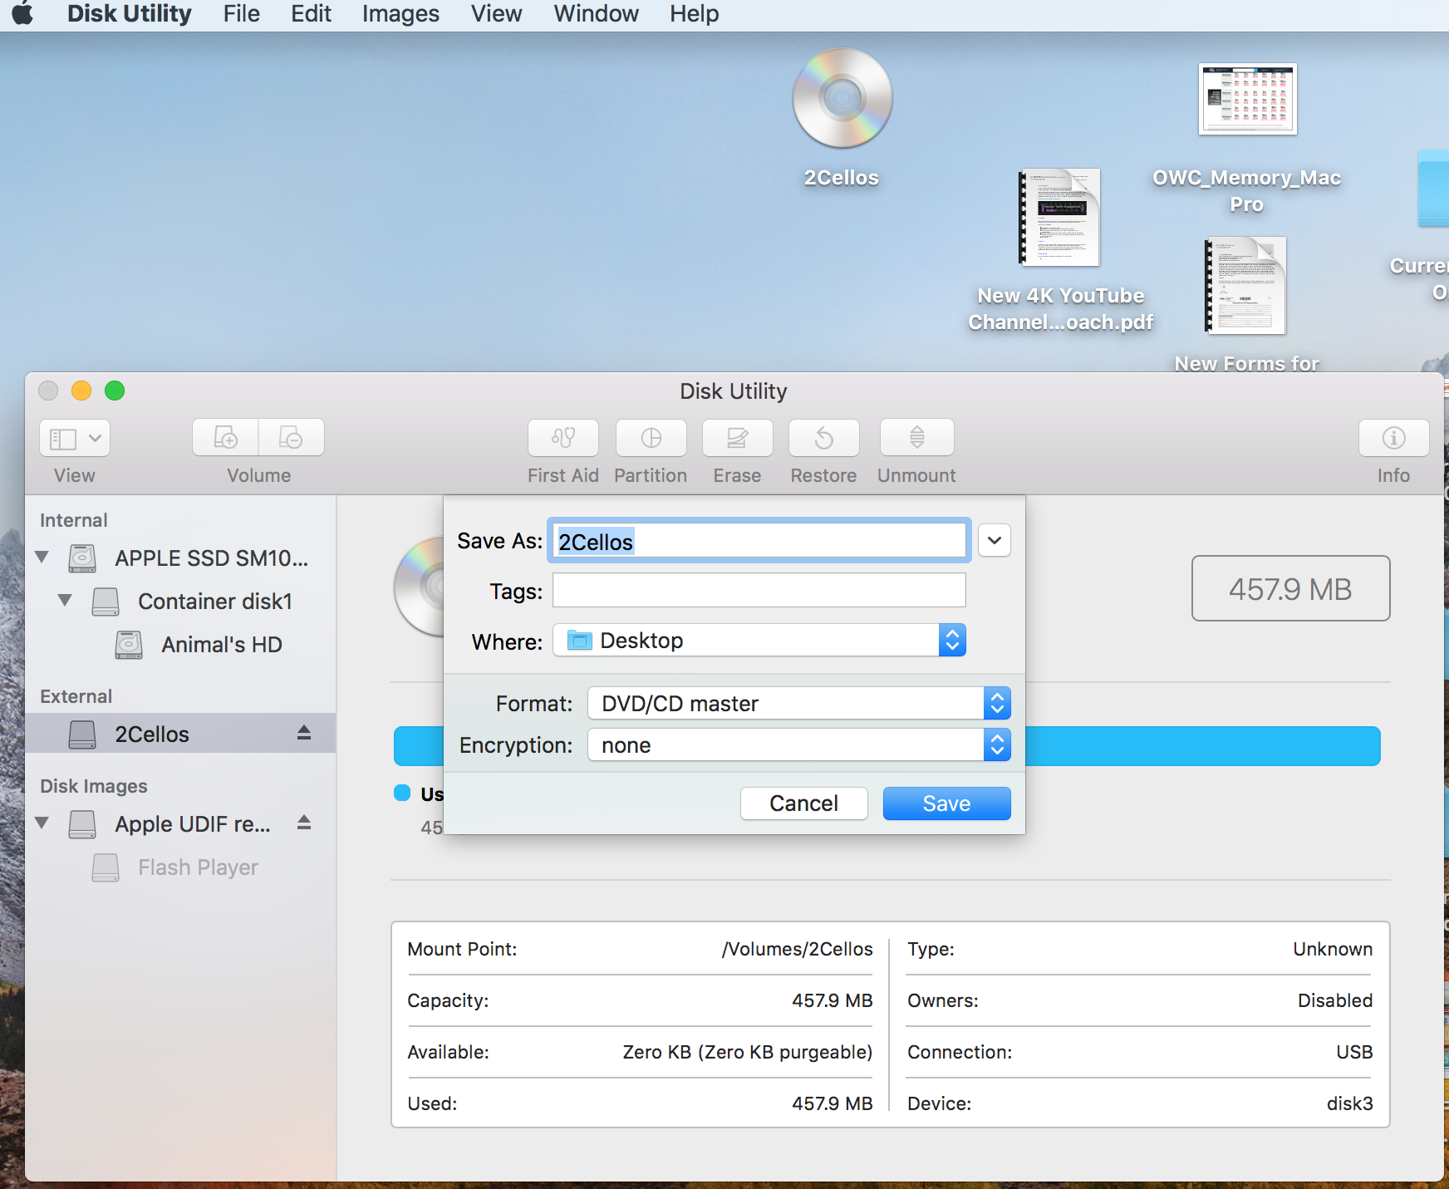
Task: Click the Save button
Action: pyautogui.click(x=947, y=803)
